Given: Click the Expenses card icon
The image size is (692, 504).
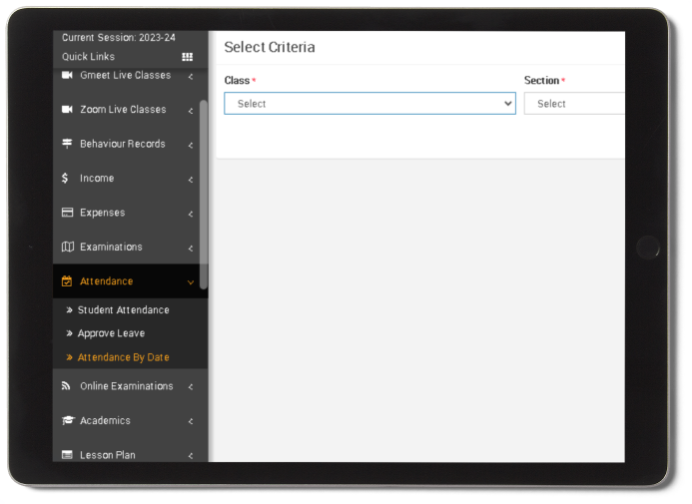Looking at the screenshot, I should coord(67,213).
